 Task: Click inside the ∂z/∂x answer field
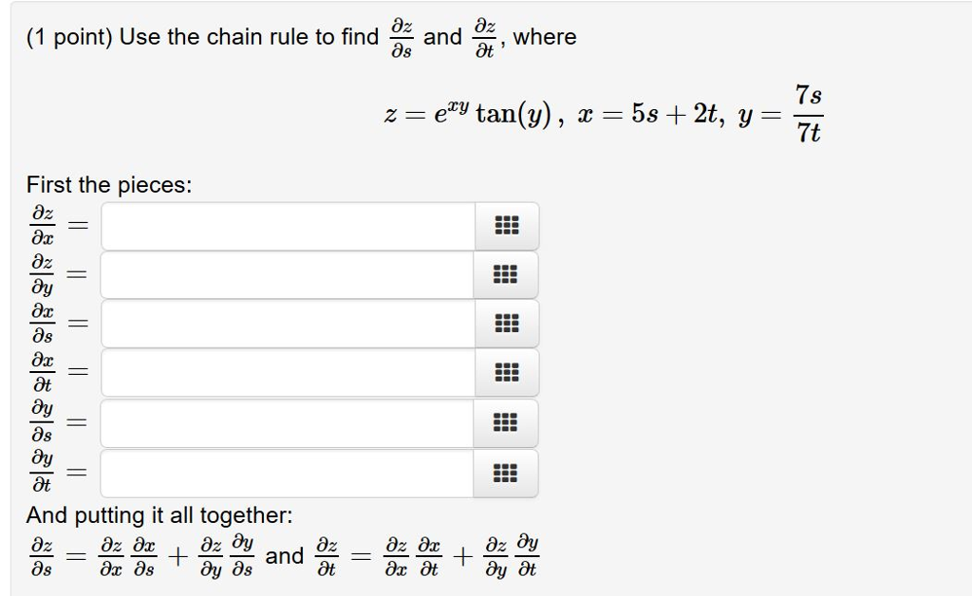285,225
